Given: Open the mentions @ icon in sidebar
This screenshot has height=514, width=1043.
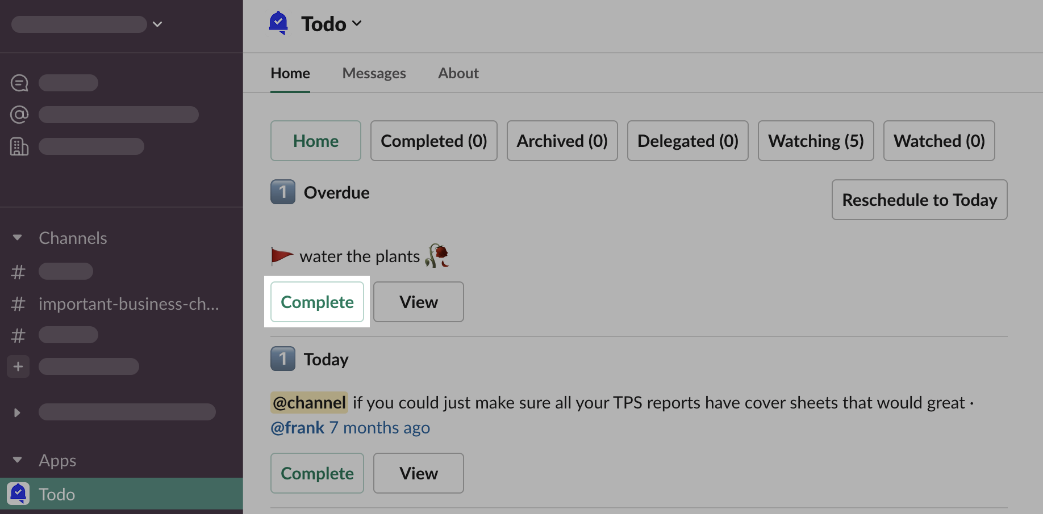Looking at the screenshot, I should (x=19, y=115).
